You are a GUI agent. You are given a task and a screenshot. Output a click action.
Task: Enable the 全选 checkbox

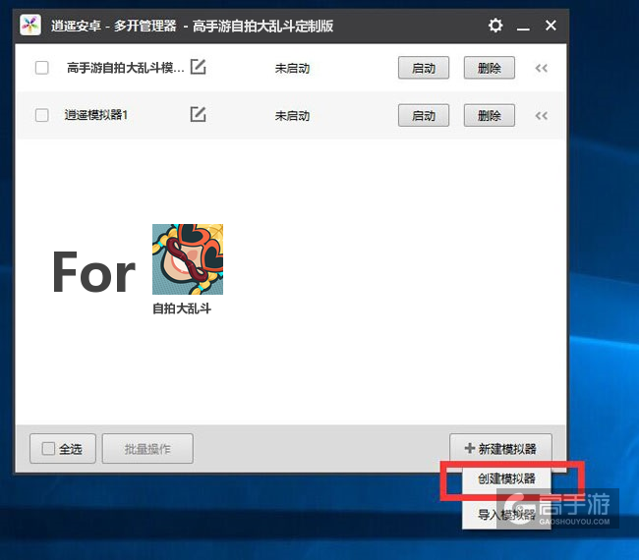tap(48, 449)
